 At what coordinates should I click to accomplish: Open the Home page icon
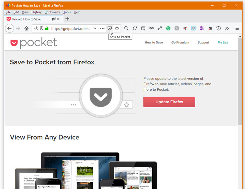[x=26, y=28]
